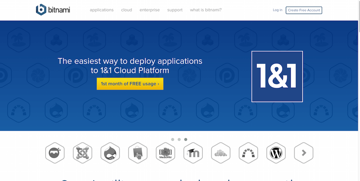Open the WordPress application icon
Viewport: 360px width, 181px height.
point(276,153)
